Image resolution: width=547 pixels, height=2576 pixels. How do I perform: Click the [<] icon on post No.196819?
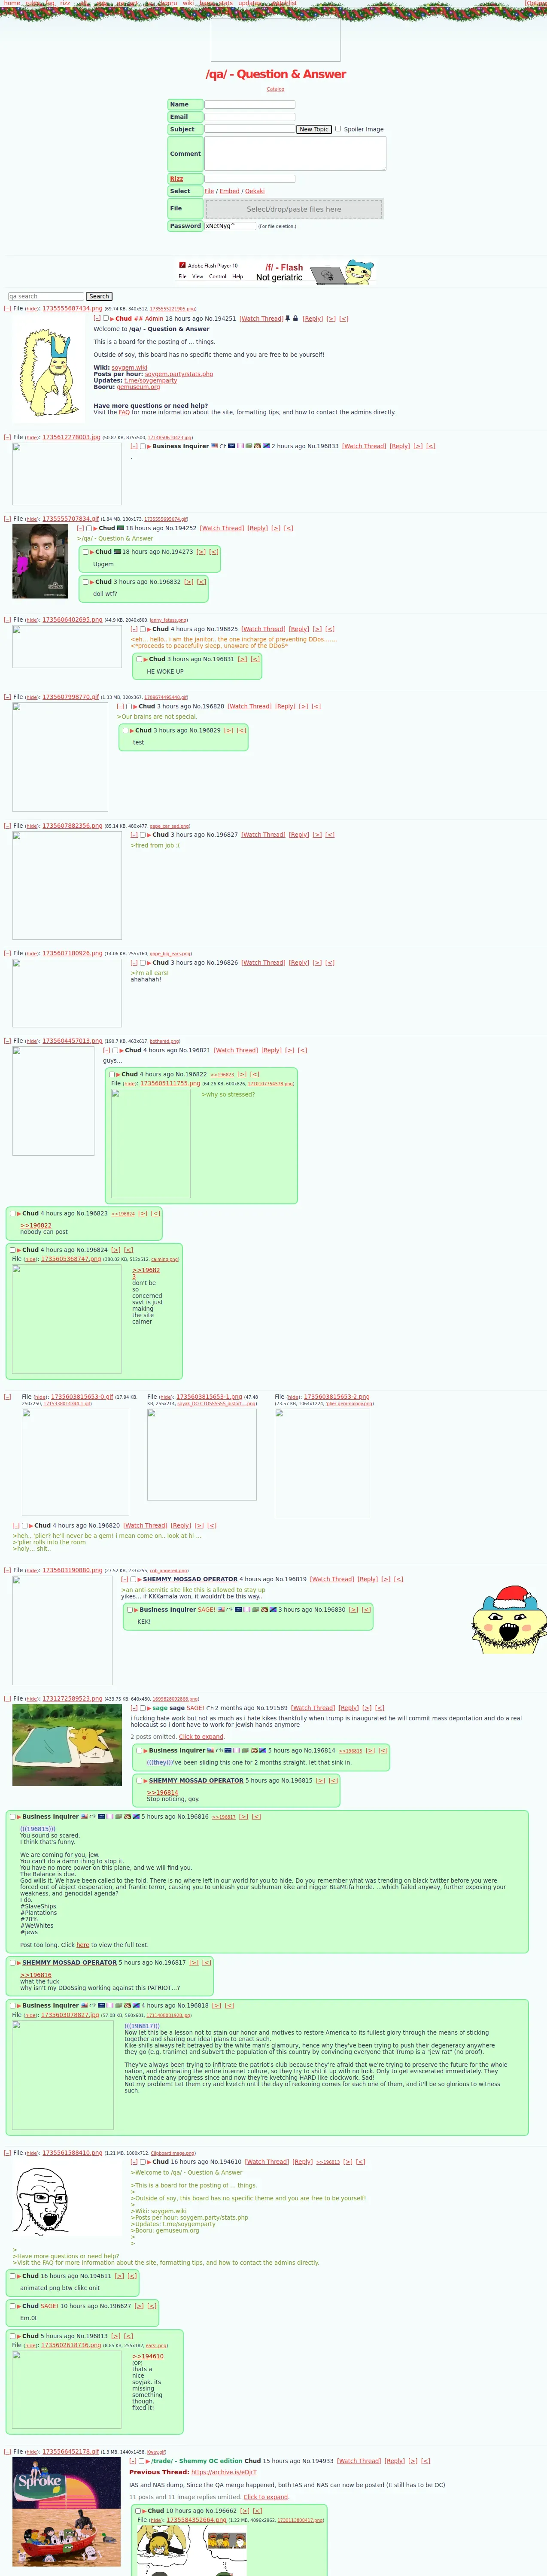click(x=399, y=1579)
